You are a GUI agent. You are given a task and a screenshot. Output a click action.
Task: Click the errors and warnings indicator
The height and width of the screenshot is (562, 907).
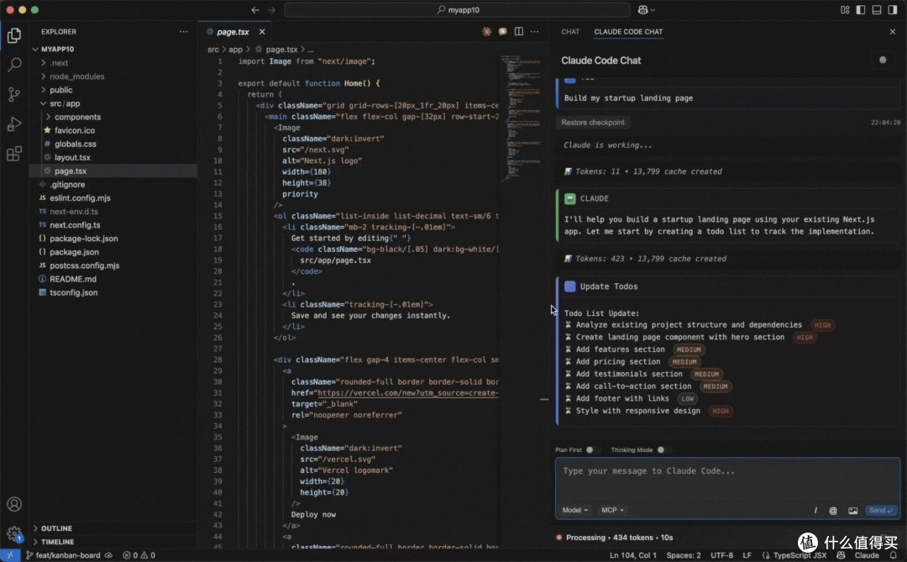139,555
